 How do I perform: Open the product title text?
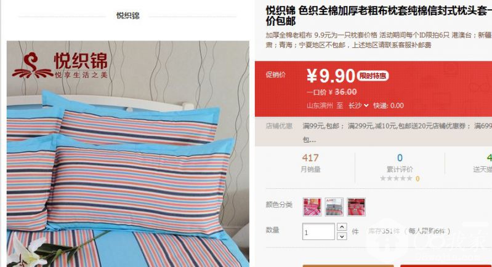[x=379, y=15]
